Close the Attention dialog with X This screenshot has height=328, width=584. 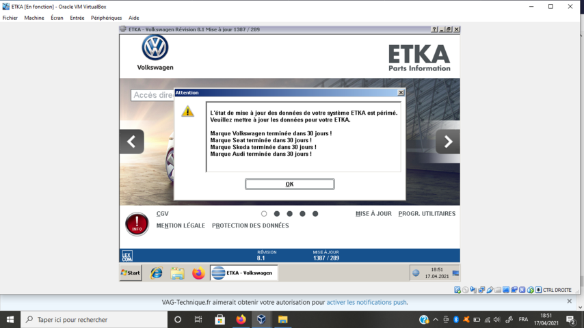[x=401, y=92]
